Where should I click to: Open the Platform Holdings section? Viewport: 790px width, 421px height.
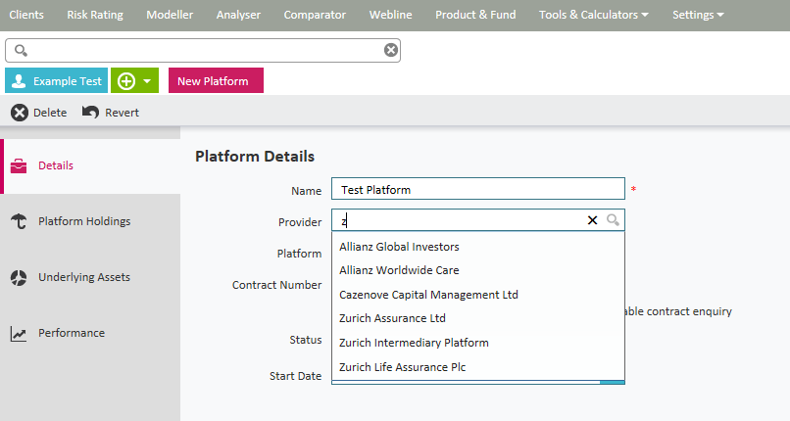click(x=83, y=221)
